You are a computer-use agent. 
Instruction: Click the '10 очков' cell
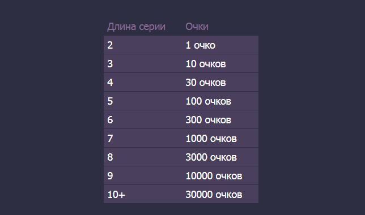(220, 64)
